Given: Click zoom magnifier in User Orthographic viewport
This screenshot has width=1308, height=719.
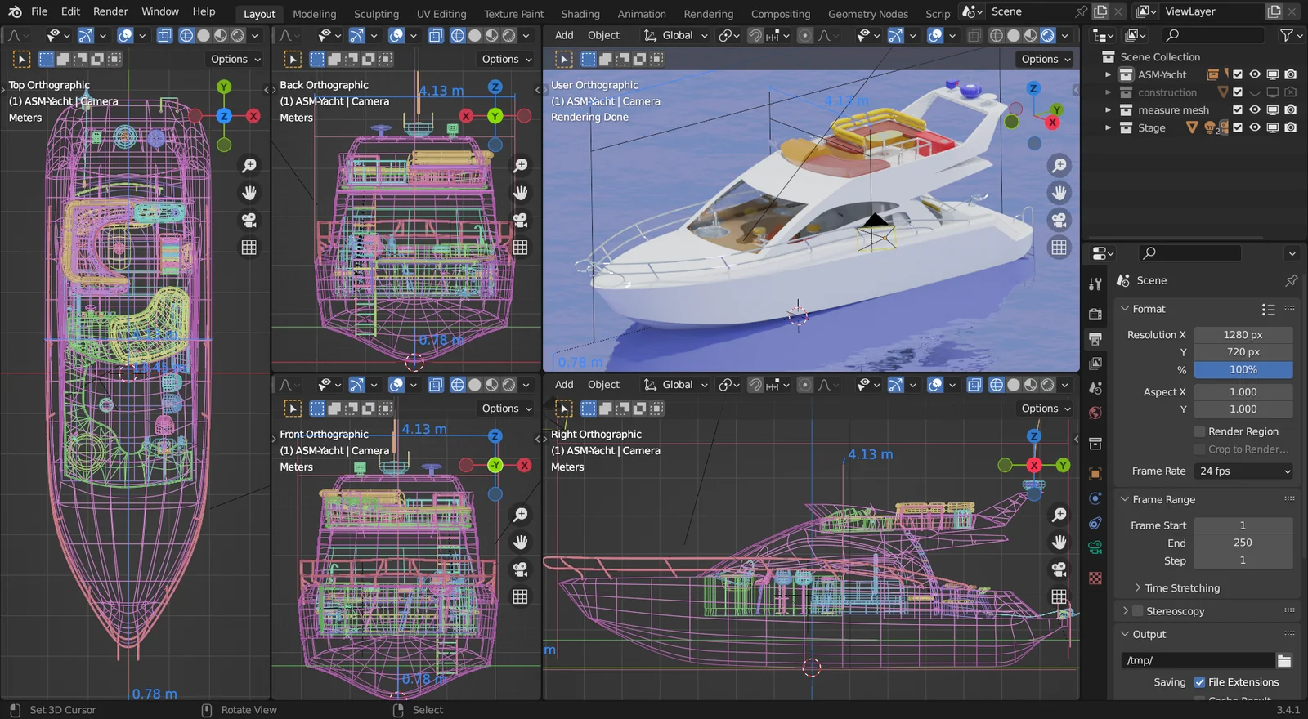Looking at the screenshot, I should point(1059,165).
